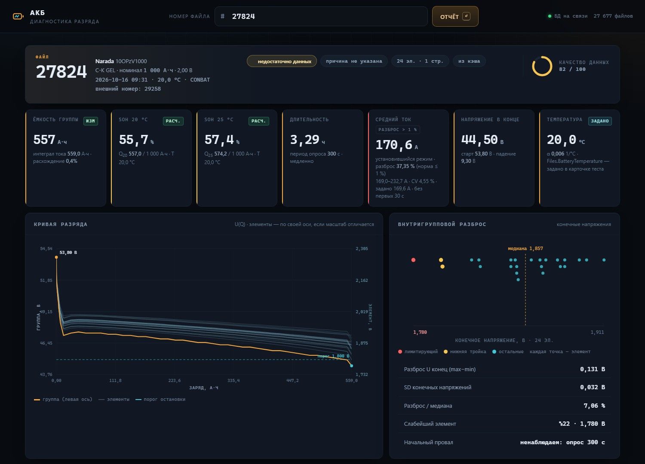Click the РАСЧ. badge on SOH 20 °C card
This screenshot has width=645, height=464.
pos(173,121)
